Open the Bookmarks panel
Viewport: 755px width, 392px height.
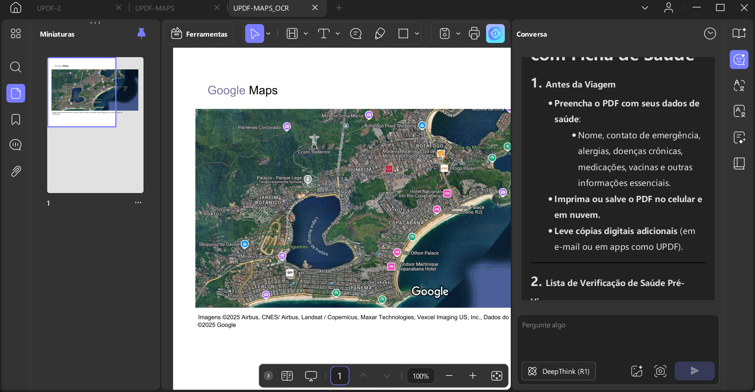click(16, 119)
